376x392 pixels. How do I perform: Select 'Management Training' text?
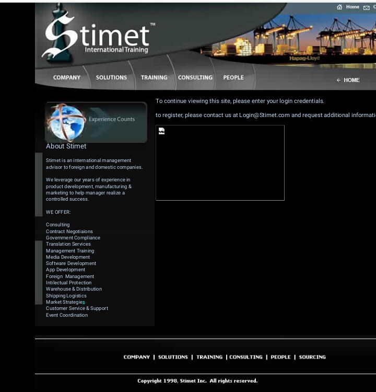[x=70, y=251]
